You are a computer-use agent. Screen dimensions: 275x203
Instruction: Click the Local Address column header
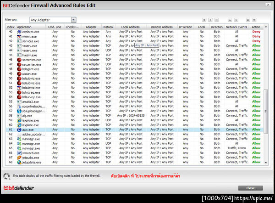[x=130, y=27]
